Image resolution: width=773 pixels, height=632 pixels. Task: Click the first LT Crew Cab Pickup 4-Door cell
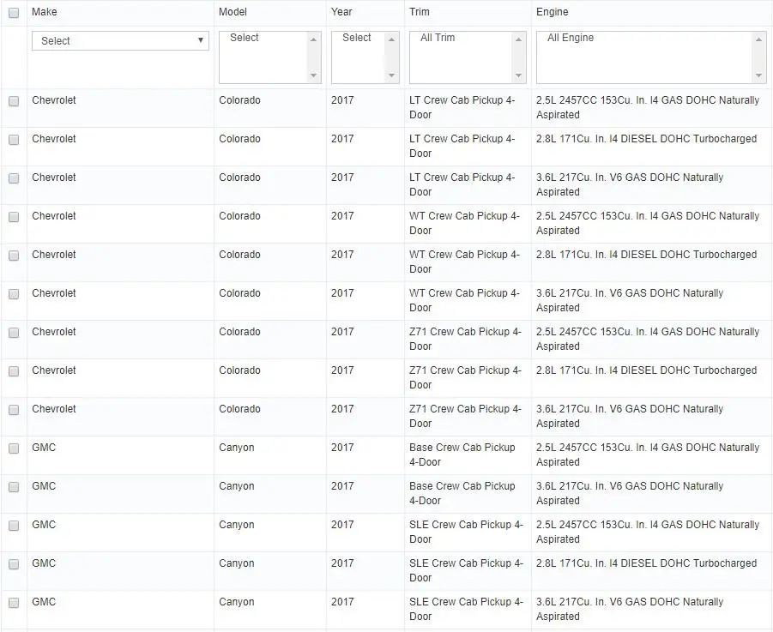click(x=462, y=107)
